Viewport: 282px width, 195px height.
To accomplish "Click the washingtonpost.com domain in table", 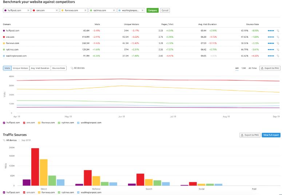I will pos(16,56).
